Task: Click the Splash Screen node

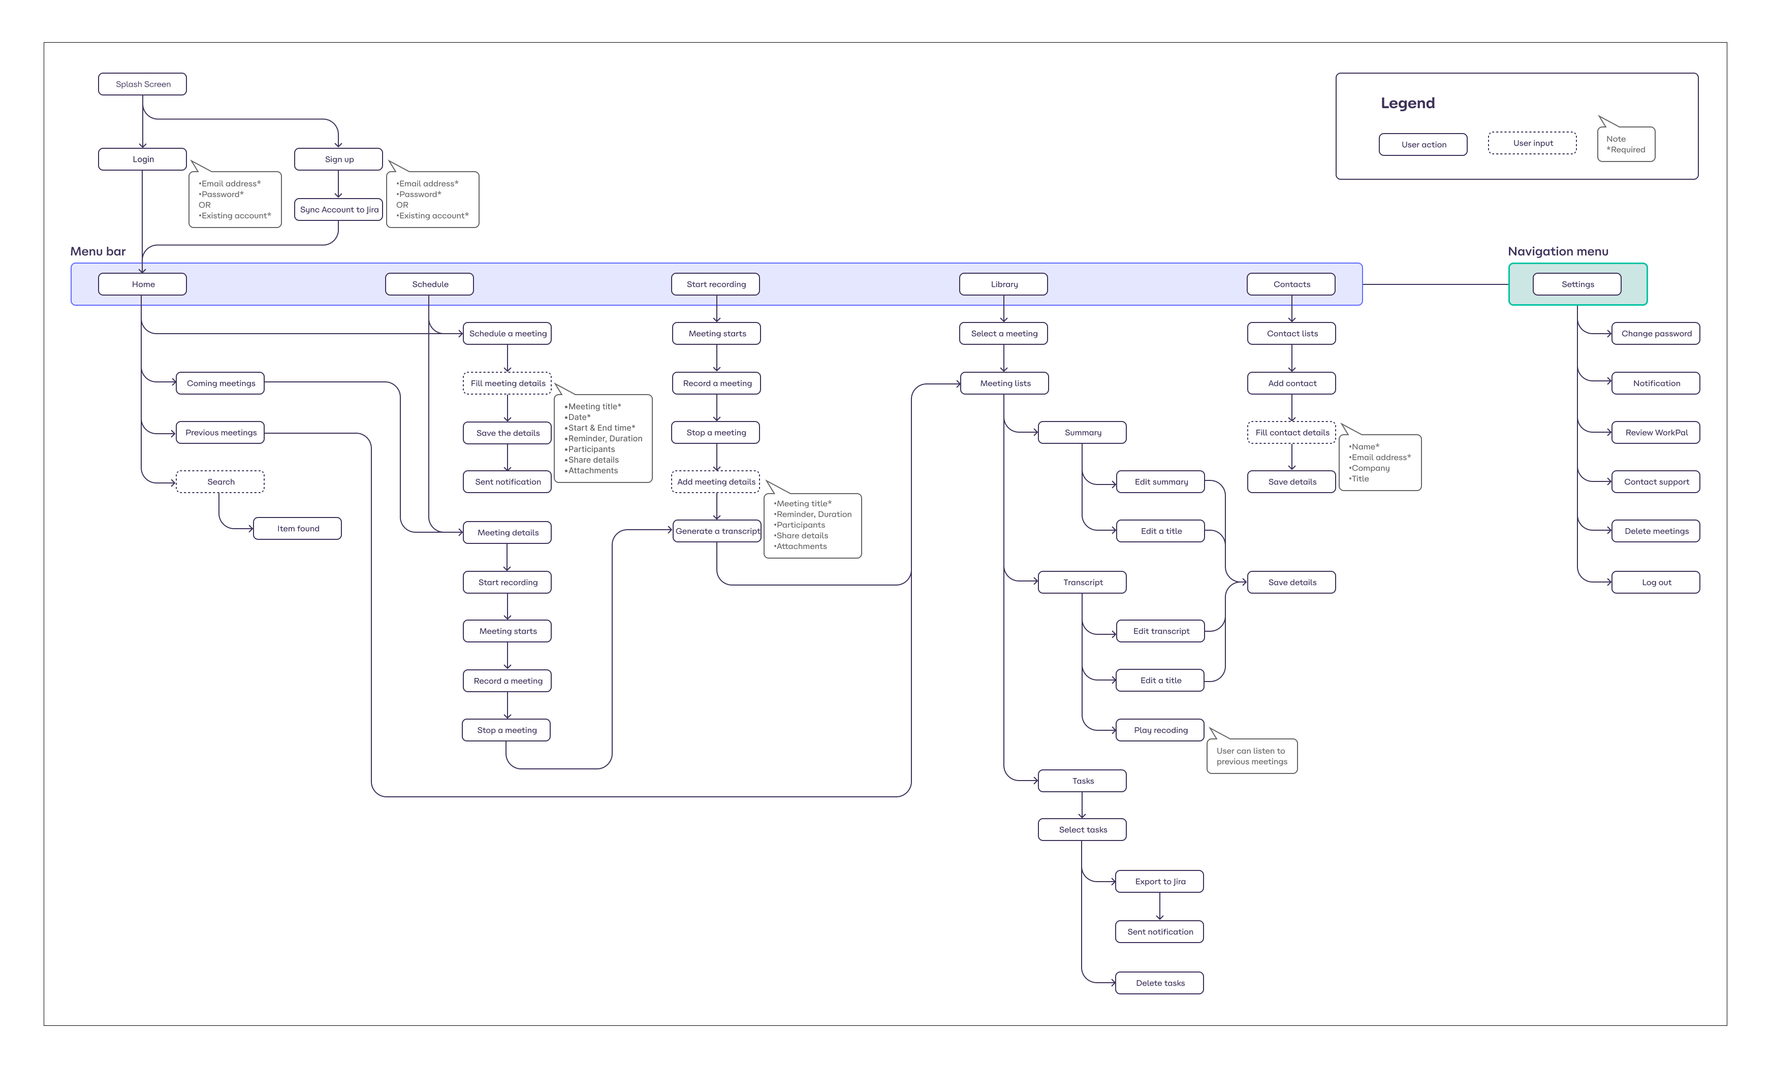Action: pos(142,84)
